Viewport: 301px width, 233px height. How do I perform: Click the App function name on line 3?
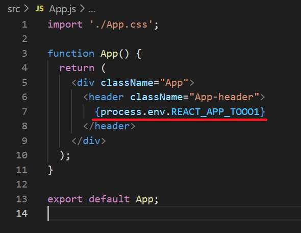(x=109, y=54)
